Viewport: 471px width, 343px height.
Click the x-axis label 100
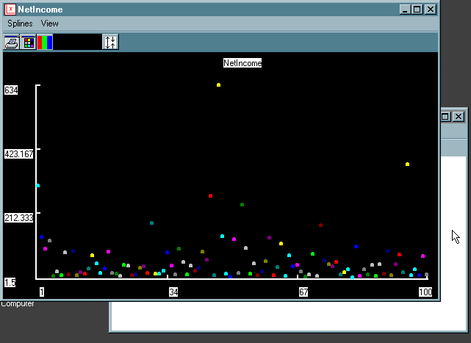pos(425,292)
